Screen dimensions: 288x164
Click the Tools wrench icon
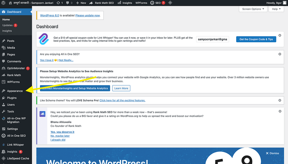pyautogui.click(x=3, y=111)
